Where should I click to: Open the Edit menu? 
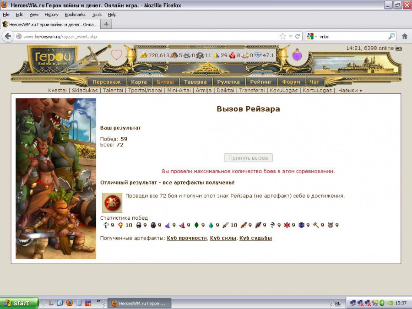19,15
